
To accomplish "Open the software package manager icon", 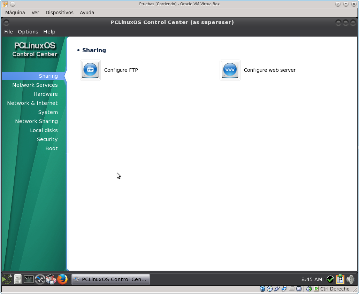I will click(x=51, y=279).
